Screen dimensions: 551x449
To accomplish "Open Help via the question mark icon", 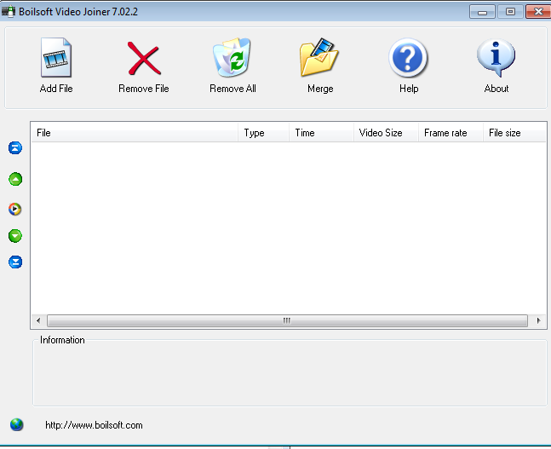I will 408,58.
